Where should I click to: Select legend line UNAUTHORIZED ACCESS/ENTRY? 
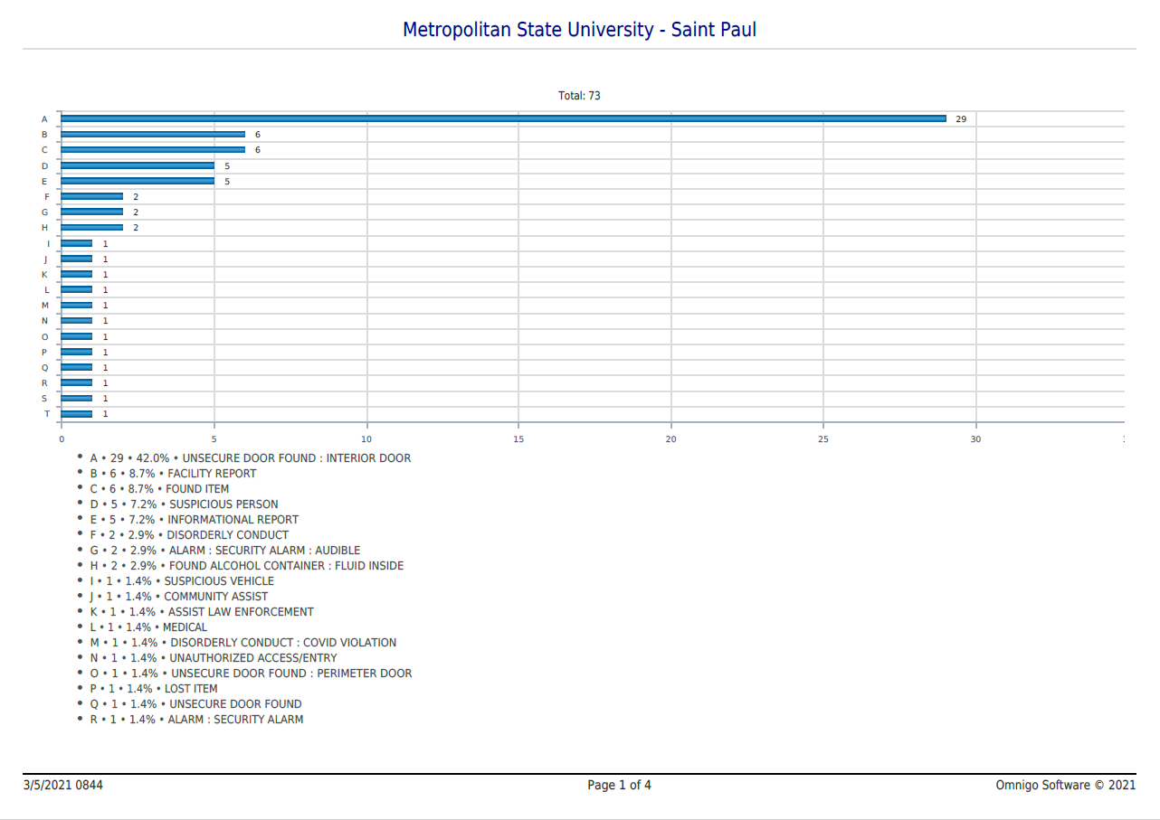214,658
